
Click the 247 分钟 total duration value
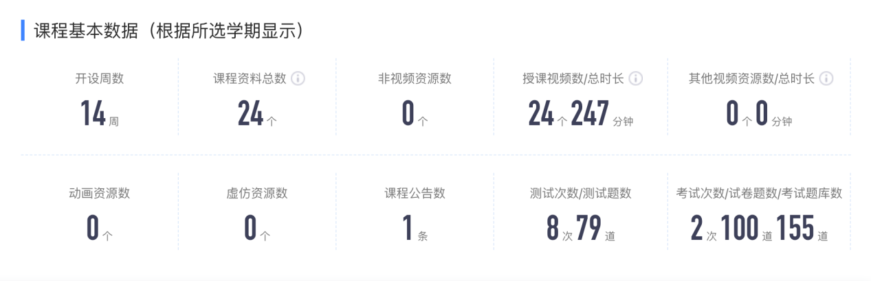[602, 114]
